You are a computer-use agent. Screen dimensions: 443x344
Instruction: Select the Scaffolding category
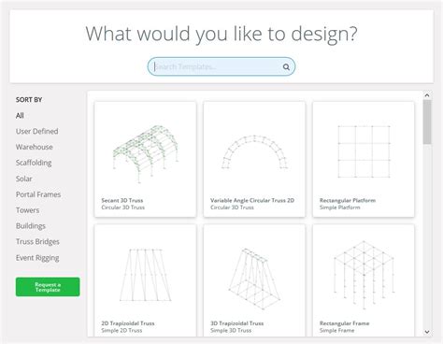click(x=34, y=163)
